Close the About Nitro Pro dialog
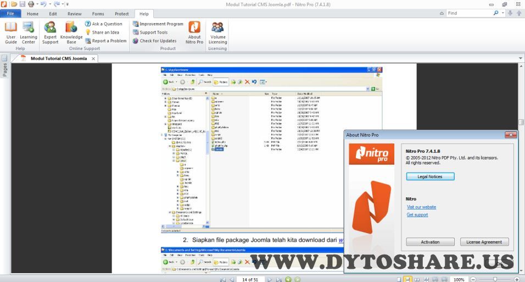 [511, 135]
